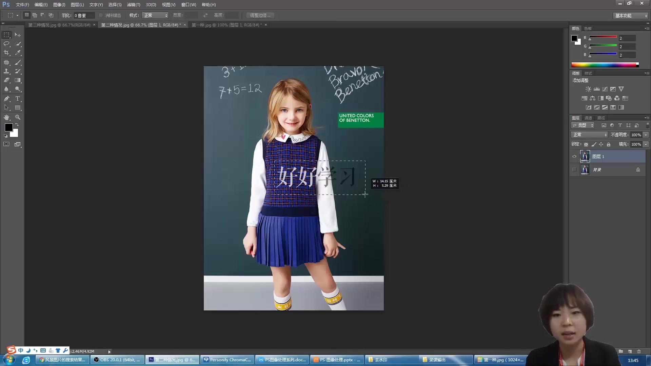Select the Crop tool

[x=6, y=53]
